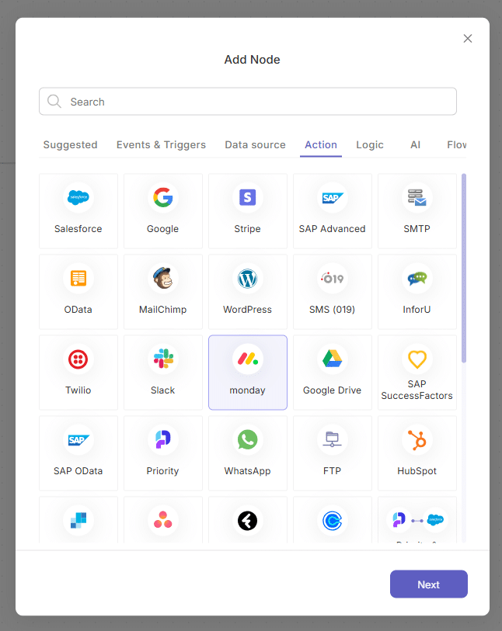This screenshot has height=631, width=502.
Task: Choose the three pink dots node icon
Action: 162,520
